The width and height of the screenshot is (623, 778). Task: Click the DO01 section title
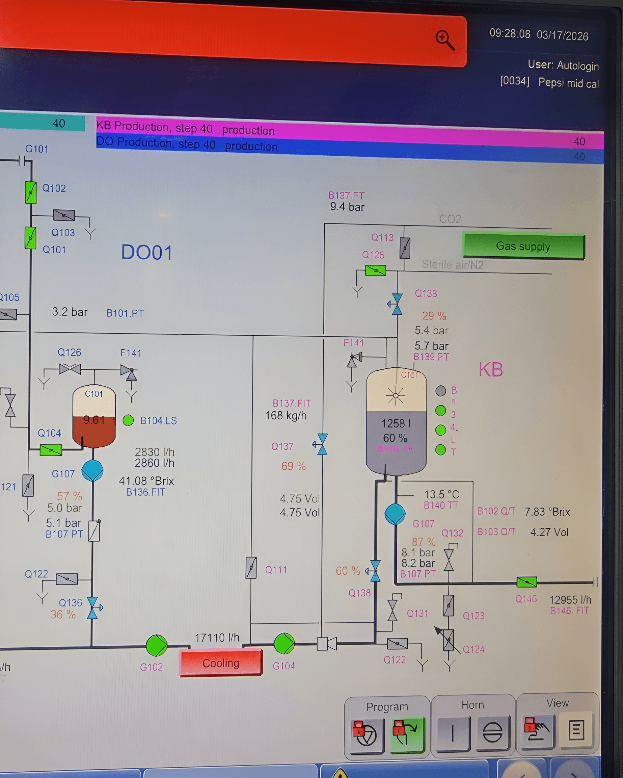146,252
